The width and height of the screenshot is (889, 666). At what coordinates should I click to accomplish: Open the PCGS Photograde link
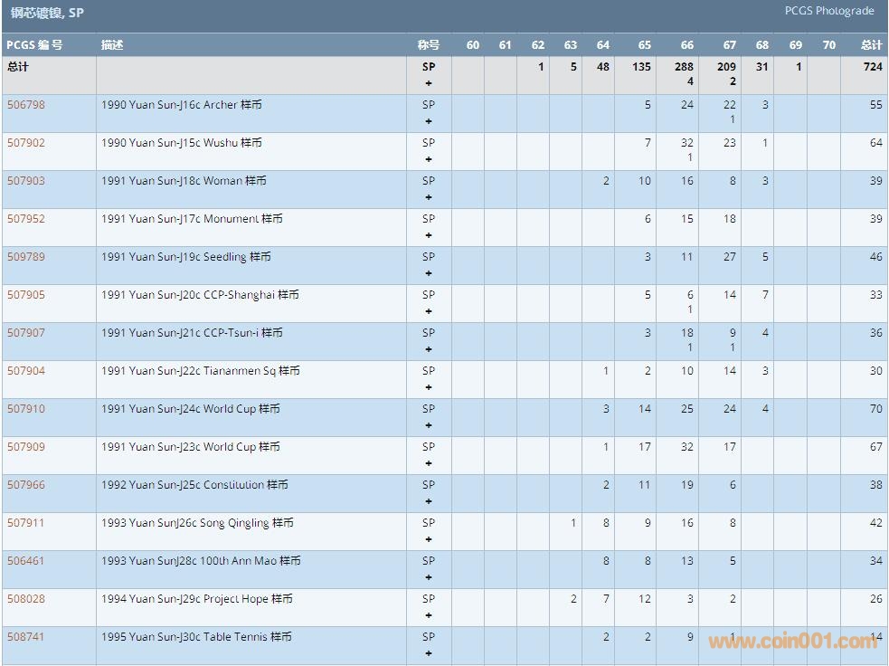[829, 11]
